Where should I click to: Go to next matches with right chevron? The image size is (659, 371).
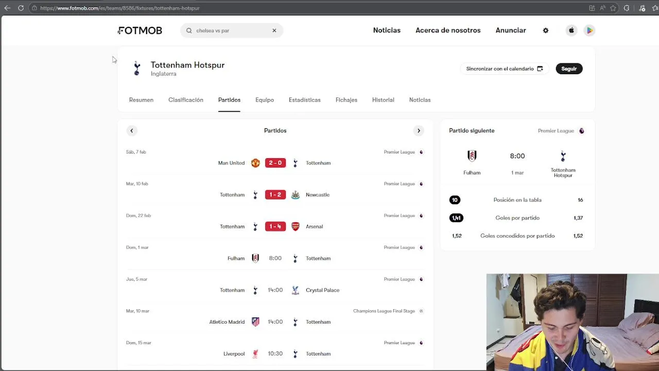point(419,130)
